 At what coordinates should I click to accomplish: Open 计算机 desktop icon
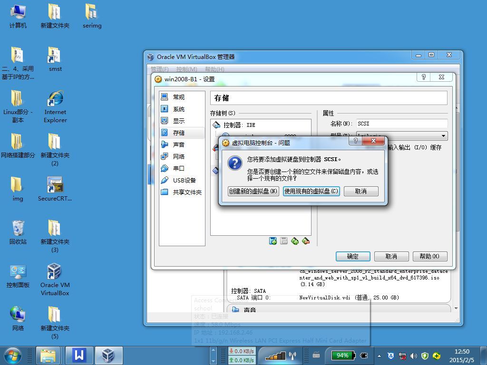(18, 17)
